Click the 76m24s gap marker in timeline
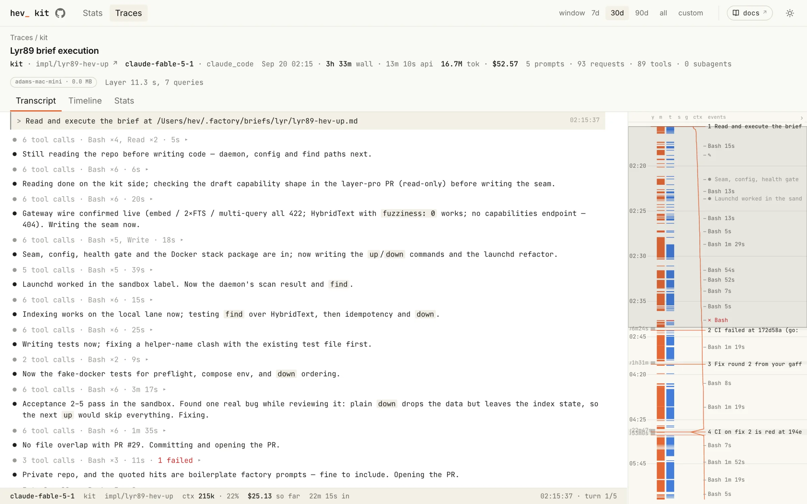The height and width of the screenshot is (504, 807). 642,329
